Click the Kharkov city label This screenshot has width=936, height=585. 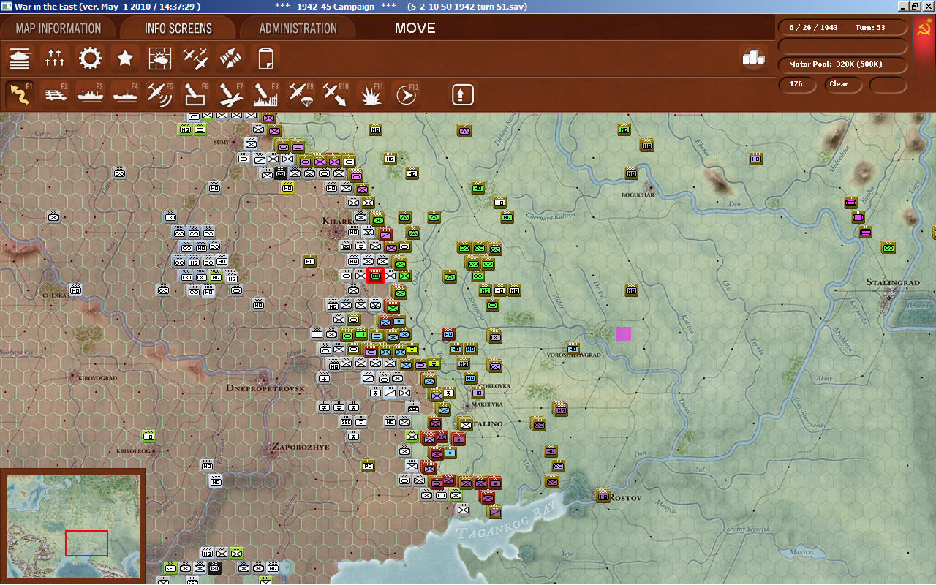(x=338, y=220)
